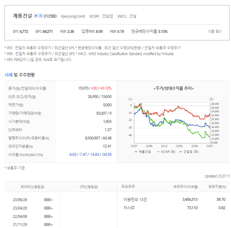
Task: Click the 시가총액(억원) row label
Action: tap(19, 121)
